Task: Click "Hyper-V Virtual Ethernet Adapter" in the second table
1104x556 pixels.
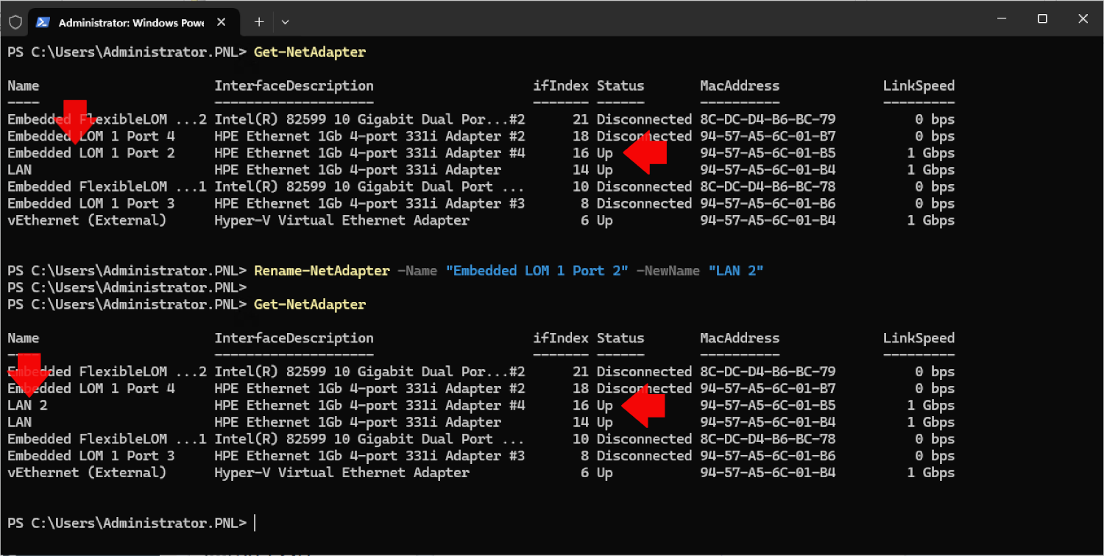Action: tap(342, 473)
